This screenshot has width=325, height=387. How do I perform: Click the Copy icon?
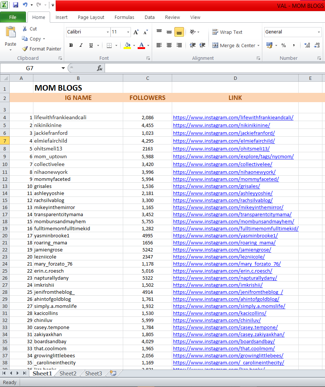24,39
